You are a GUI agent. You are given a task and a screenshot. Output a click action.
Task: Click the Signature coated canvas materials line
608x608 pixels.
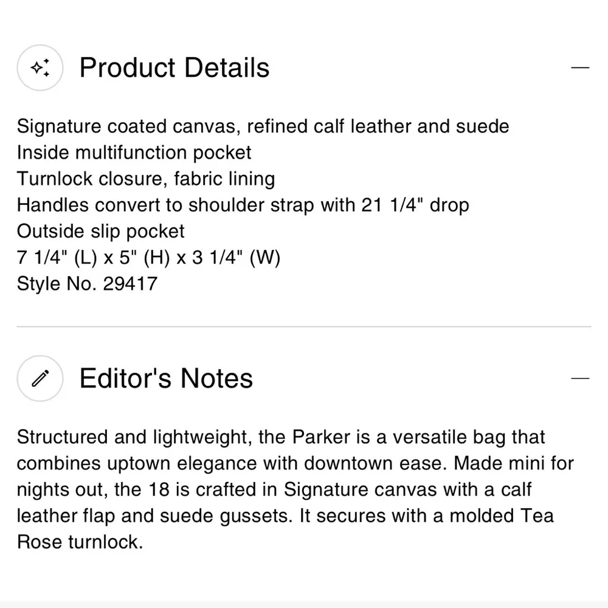(x=263, y=126)
